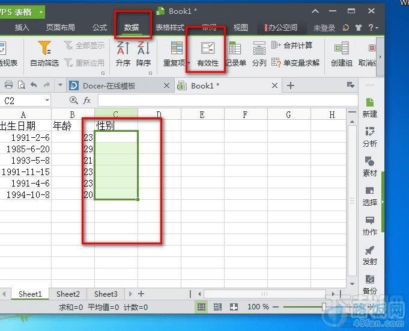Click the 重新应用 filter button
This screenshot has width=409, height=331.
tap(84, 63)
